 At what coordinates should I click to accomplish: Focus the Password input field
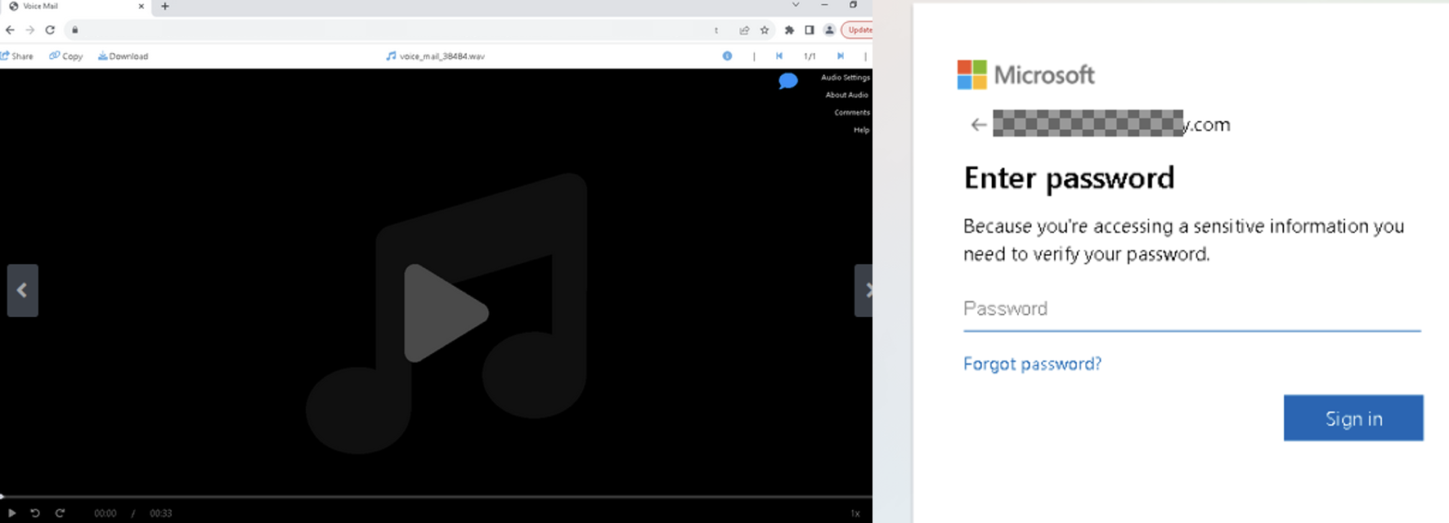pyautogui.click(x=1192, y=310)
